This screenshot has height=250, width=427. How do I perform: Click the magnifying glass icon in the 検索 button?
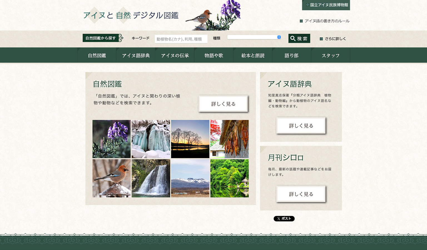click(x=292, y=39)
